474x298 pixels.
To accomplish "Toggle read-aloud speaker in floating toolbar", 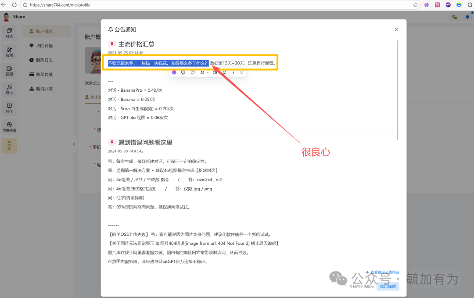I will [x=215, y=72].
